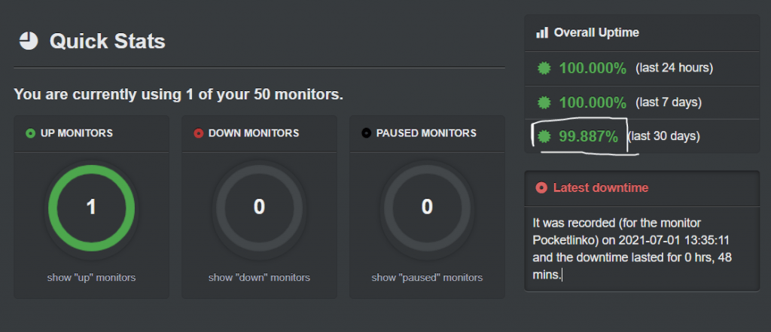This screenshot has height=332, width=771.
Task: Open the show "up" monitors link
Action: 91,278
